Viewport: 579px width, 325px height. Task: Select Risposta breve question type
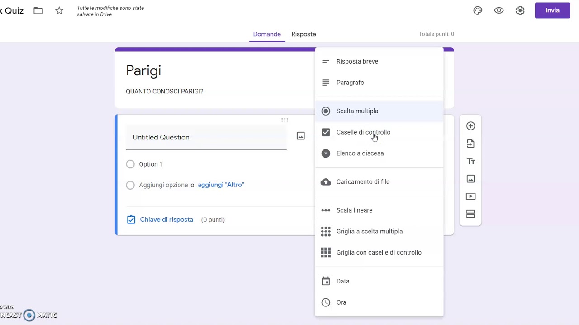point(379,61)
